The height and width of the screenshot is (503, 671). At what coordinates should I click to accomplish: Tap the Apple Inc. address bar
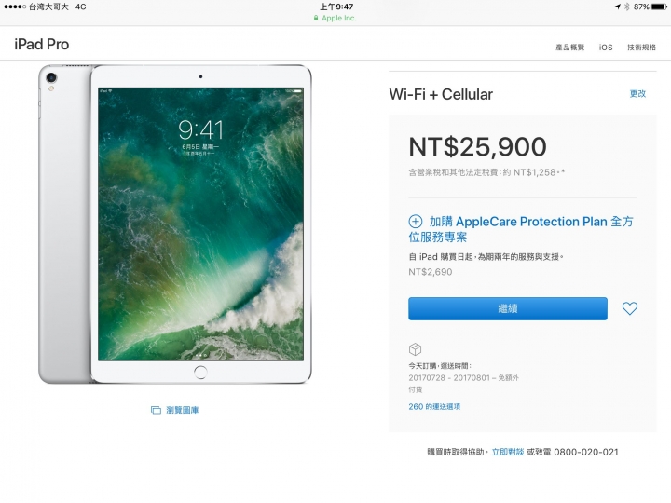click(x=335, y=18)
